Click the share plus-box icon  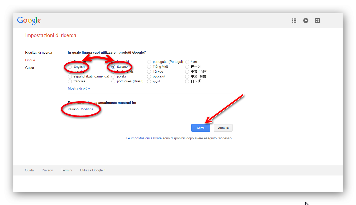tap(318, 21)
